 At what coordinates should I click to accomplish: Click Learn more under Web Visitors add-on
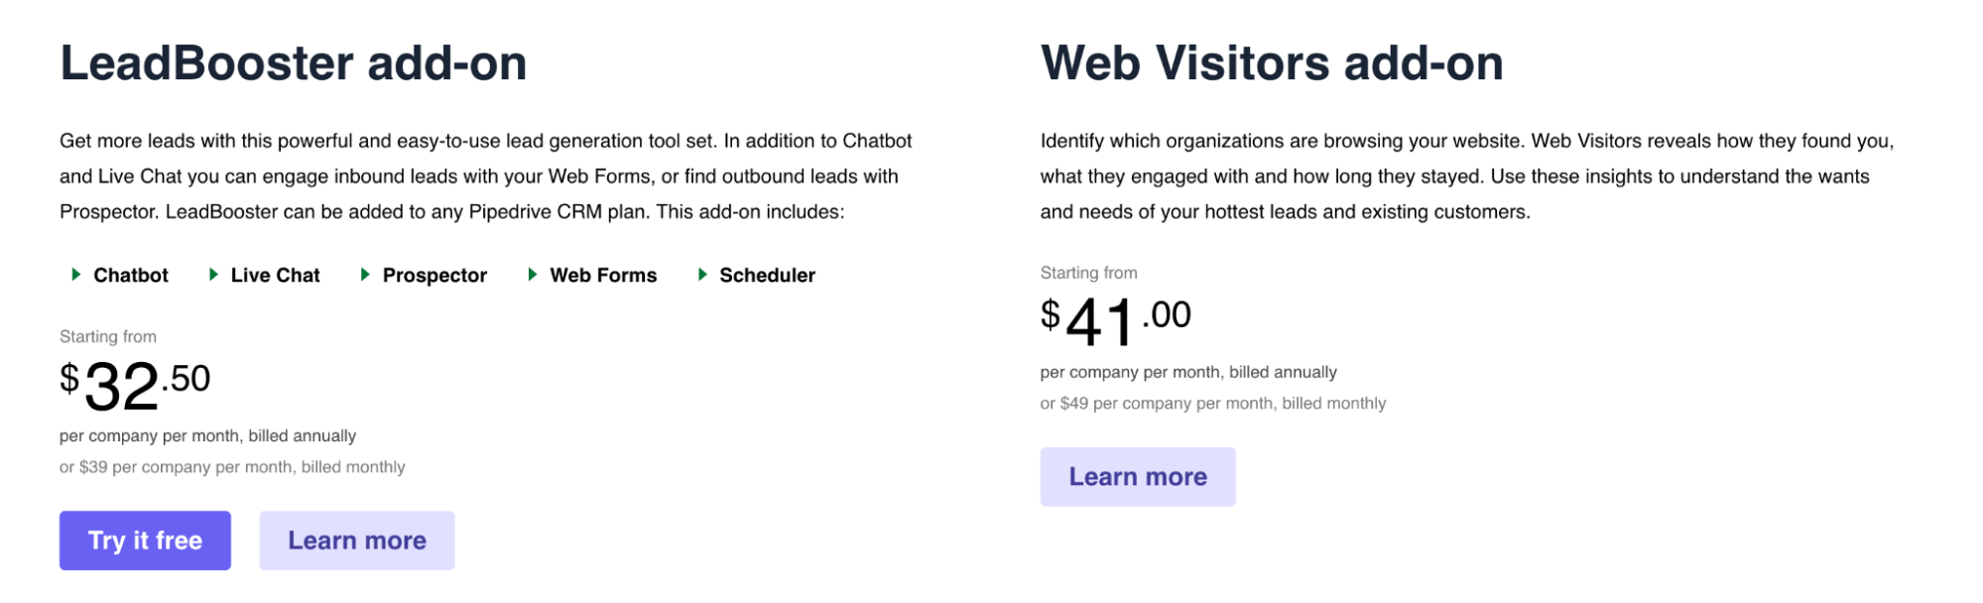[1138, 477]
